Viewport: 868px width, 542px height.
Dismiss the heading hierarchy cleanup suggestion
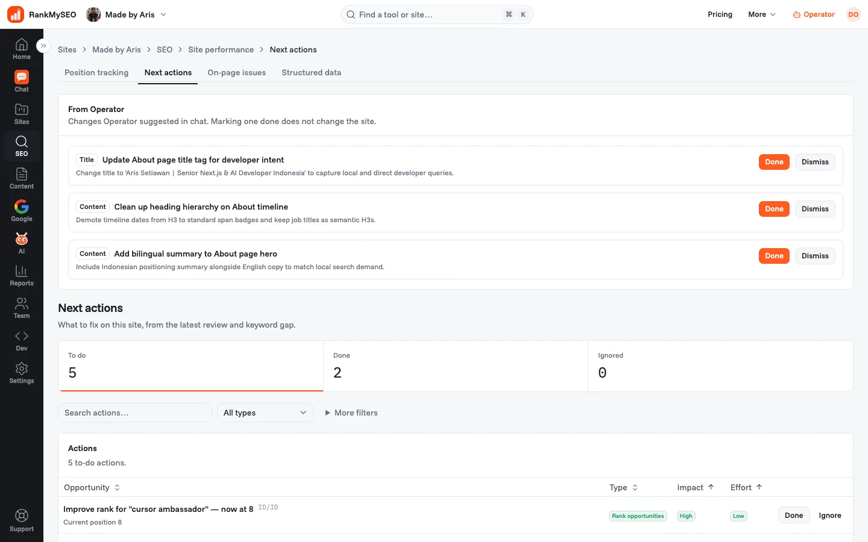[x=815, y=209]
